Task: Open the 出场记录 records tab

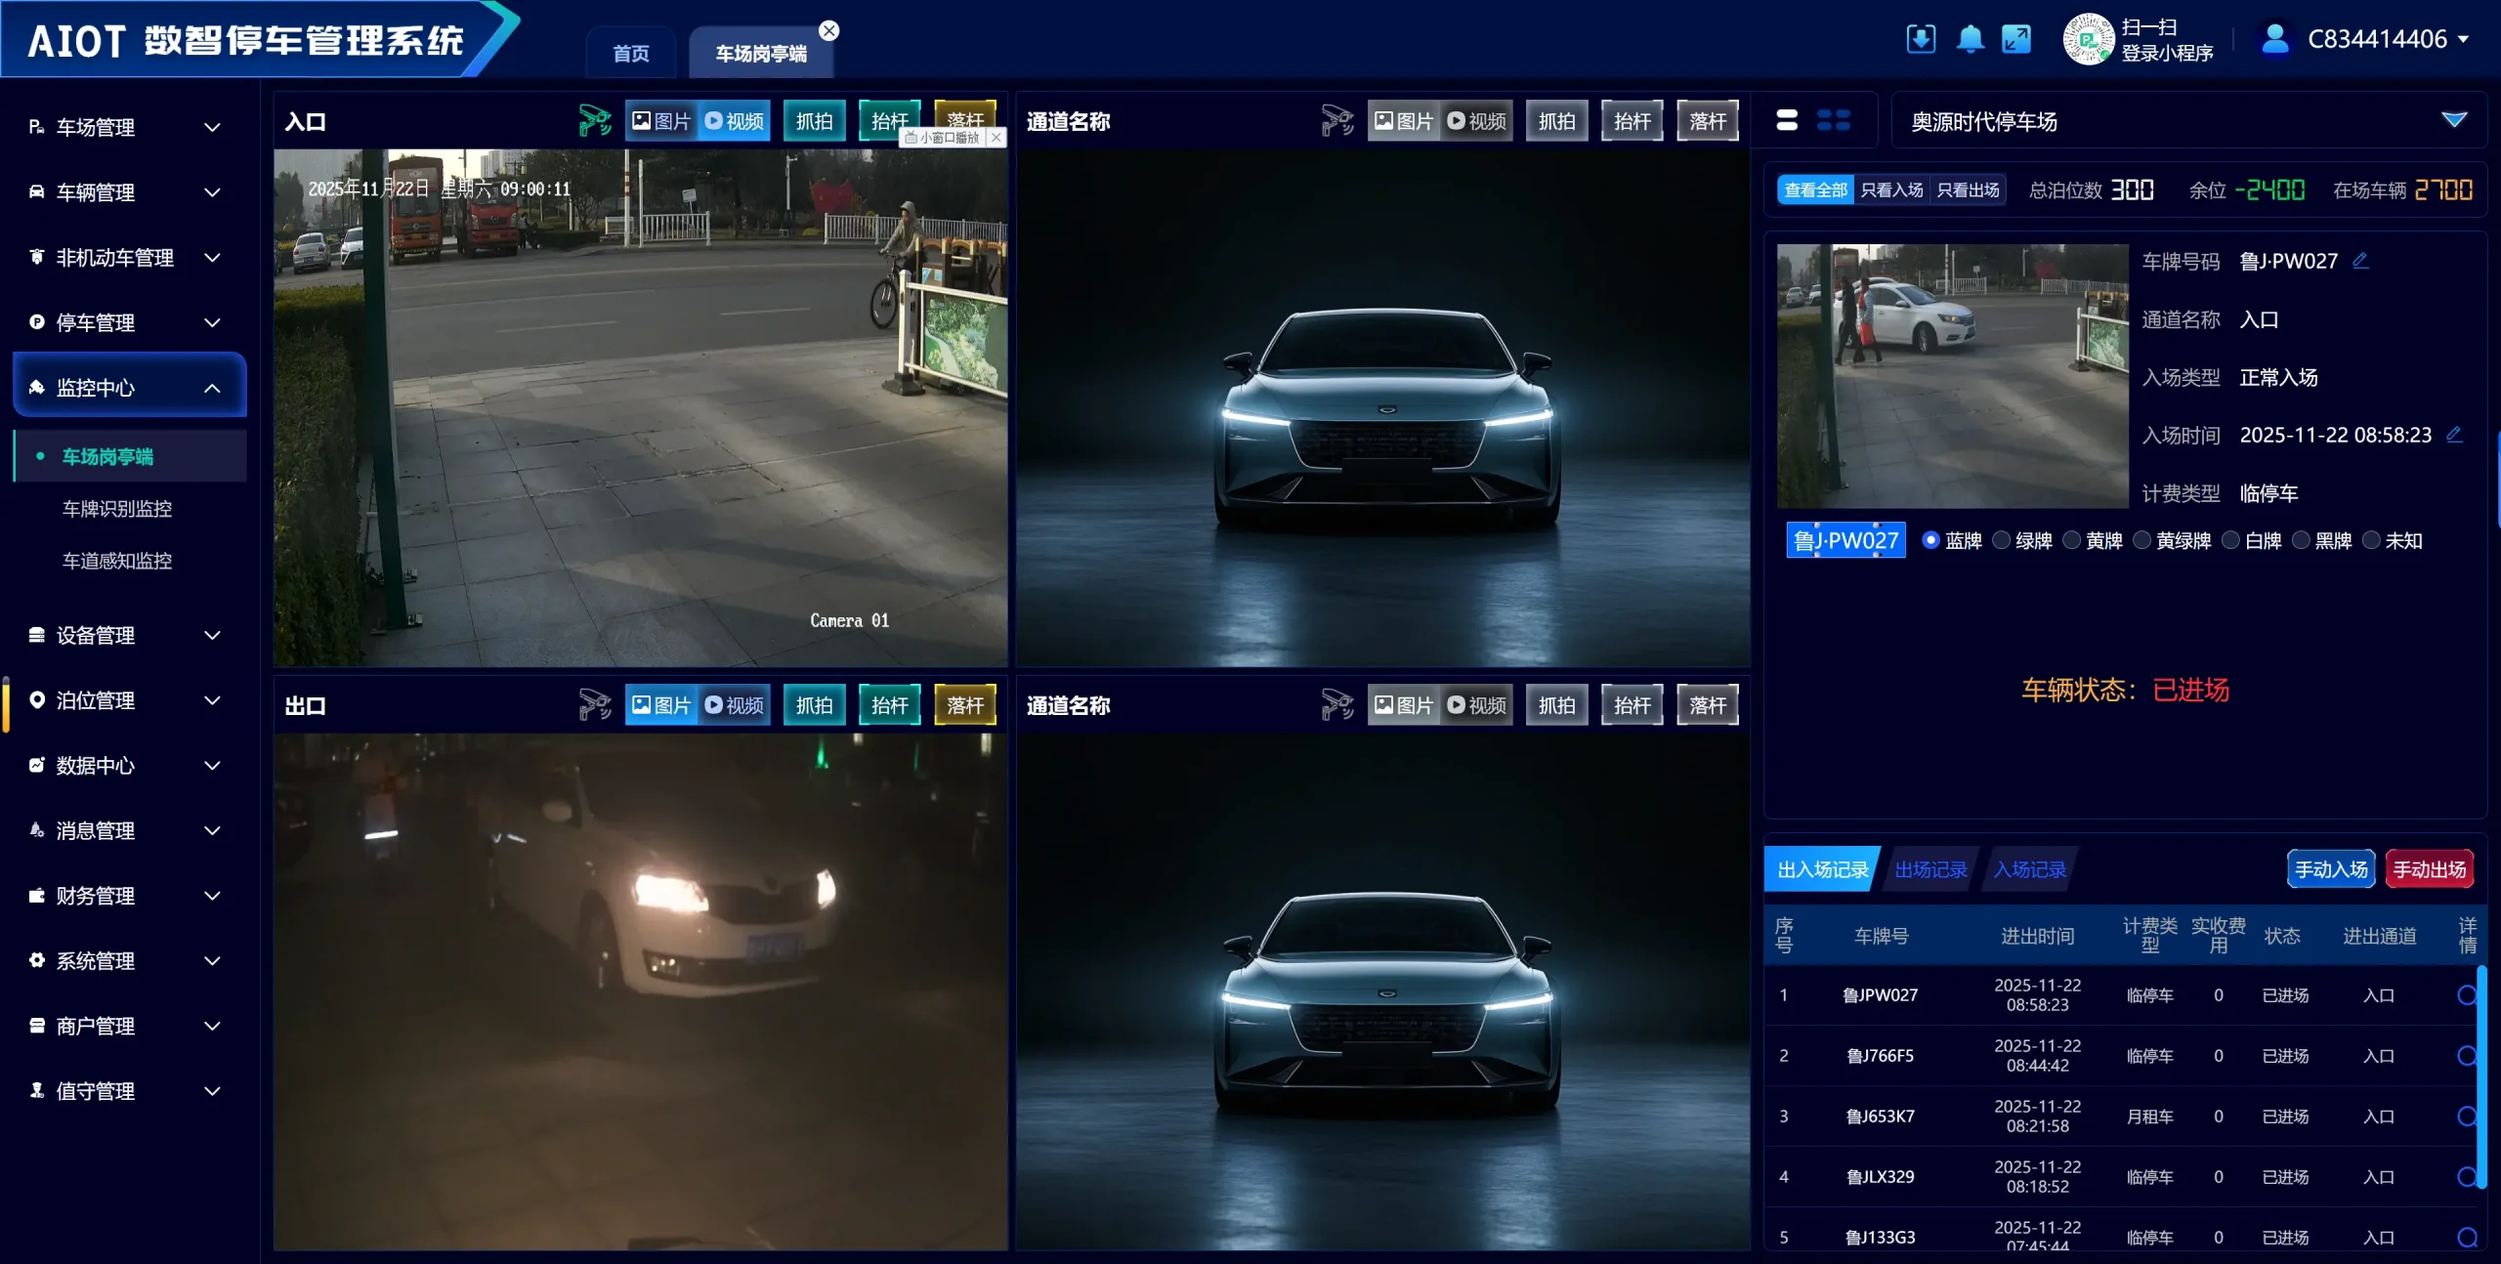Action: [x=1930, y=869]
